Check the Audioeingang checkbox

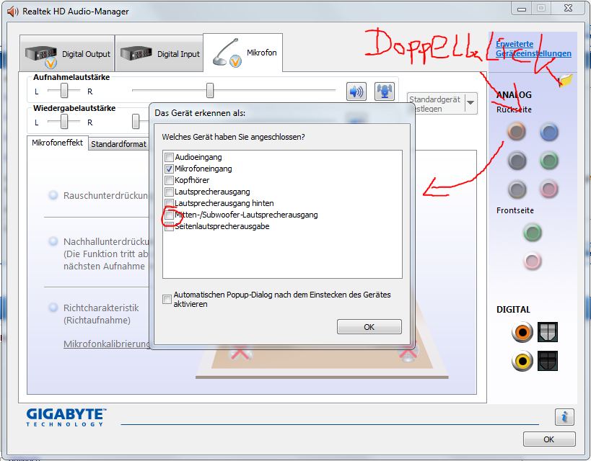[169, 157]
